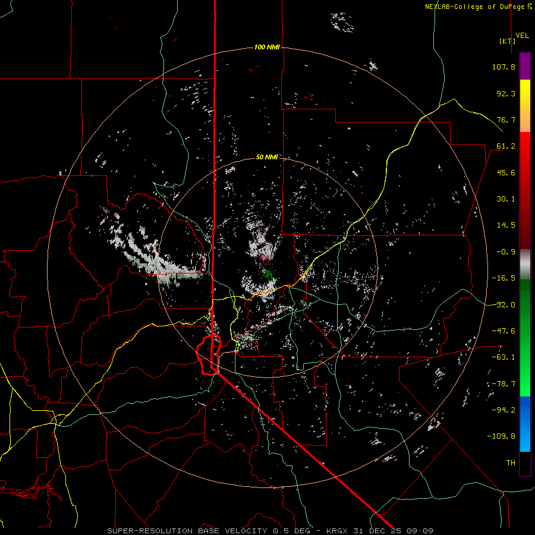Click the -16.5 velocity scale value

(x=503, y=278)
